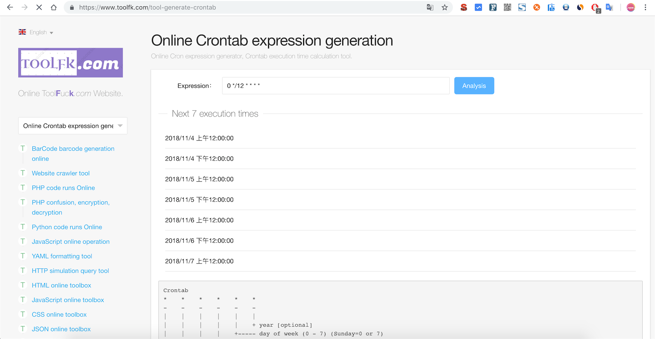Open the Online Crontab expression tool dropdown
The height and width of the screenshot is (339, 655).
click(x=72, y=125)
